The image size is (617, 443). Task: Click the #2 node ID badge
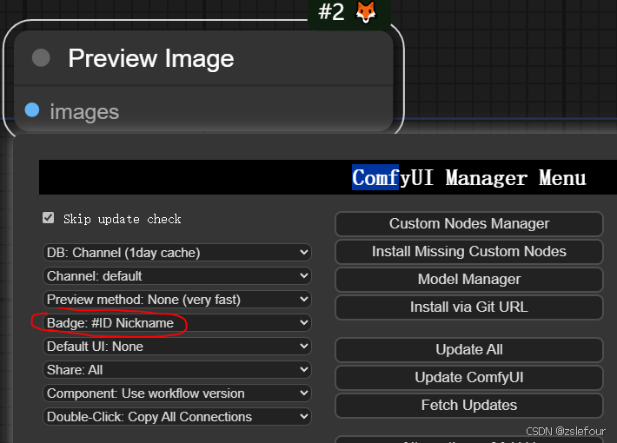(x=331, y=12)
